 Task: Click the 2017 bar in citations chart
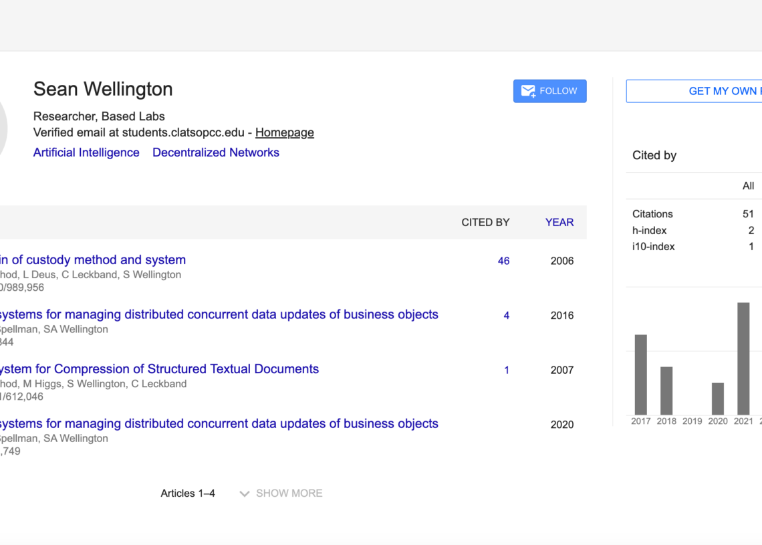[640, 374]
